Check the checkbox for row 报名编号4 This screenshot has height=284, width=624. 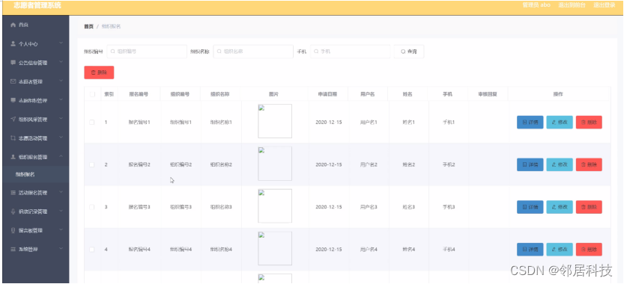tap(92, 250)
